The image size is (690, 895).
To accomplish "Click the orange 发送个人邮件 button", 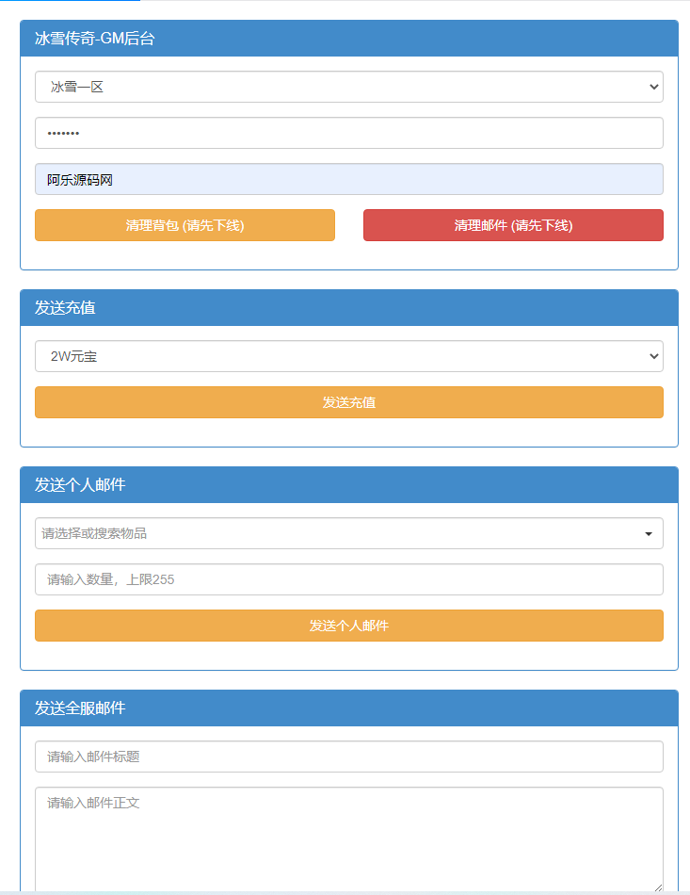I will [x=349, y=626].
